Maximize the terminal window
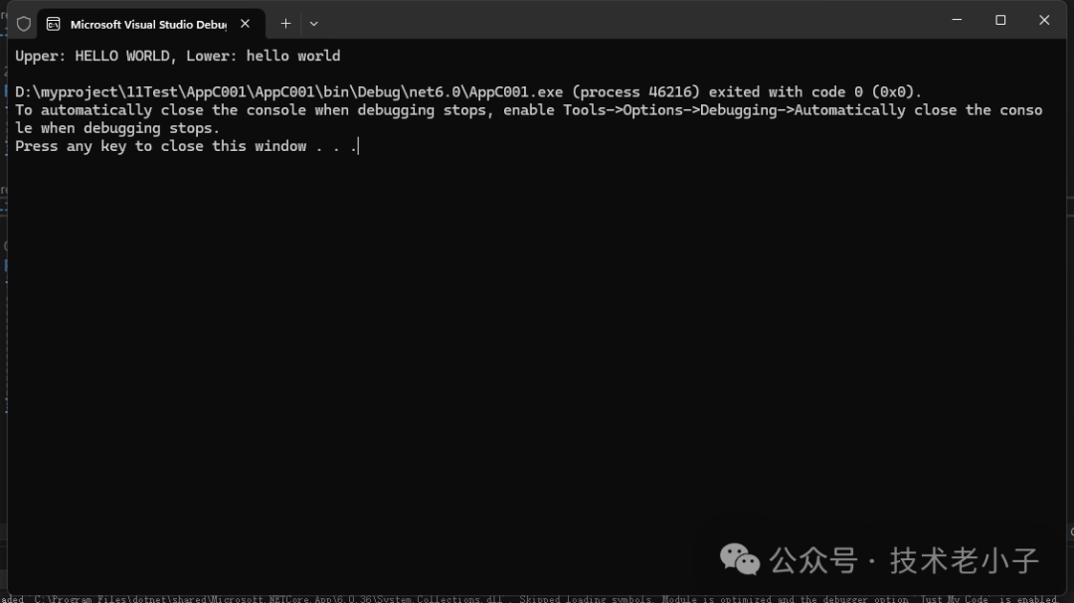Image resolution: width=1074 pixels, height=603 pixels. 1000,20
